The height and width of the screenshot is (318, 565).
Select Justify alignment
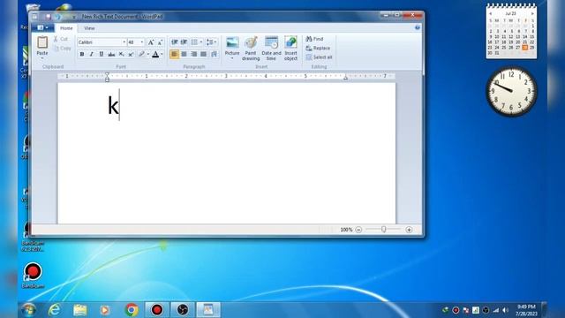pos(204,54)
